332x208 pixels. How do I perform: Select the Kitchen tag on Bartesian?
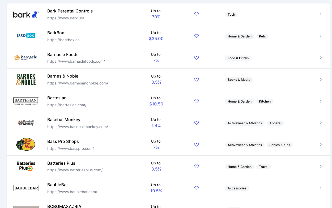(x=265, y=101)
